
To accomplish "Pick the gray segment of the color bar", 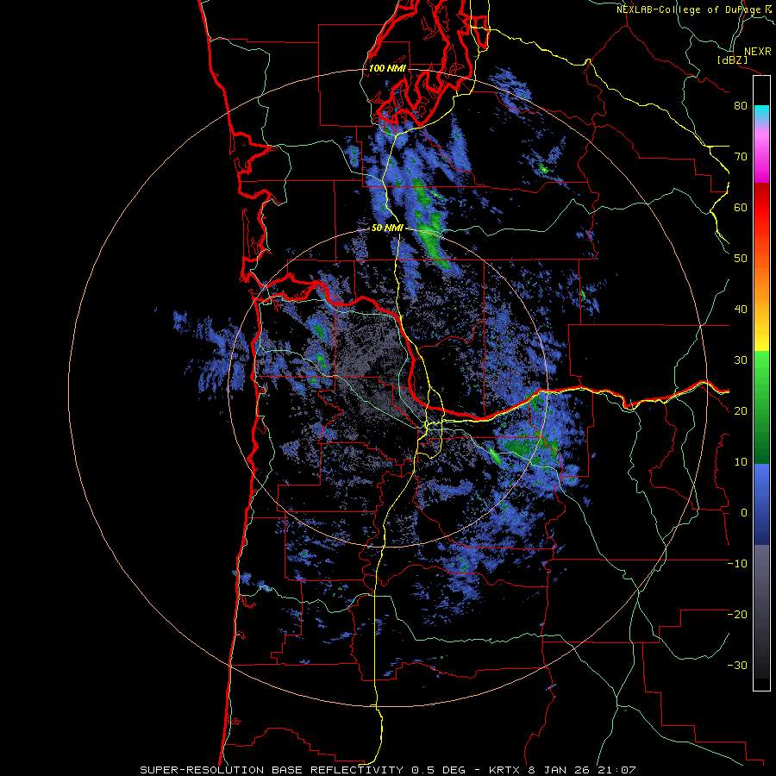I will (x=761, y=594).
